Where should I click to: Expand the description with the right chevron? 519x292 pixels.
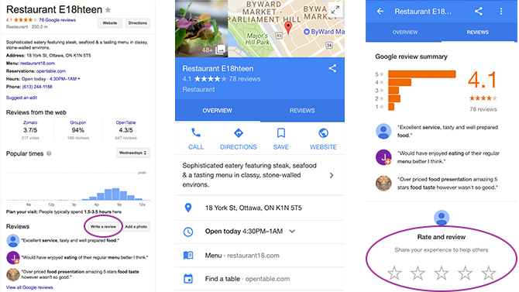[332, 175]
